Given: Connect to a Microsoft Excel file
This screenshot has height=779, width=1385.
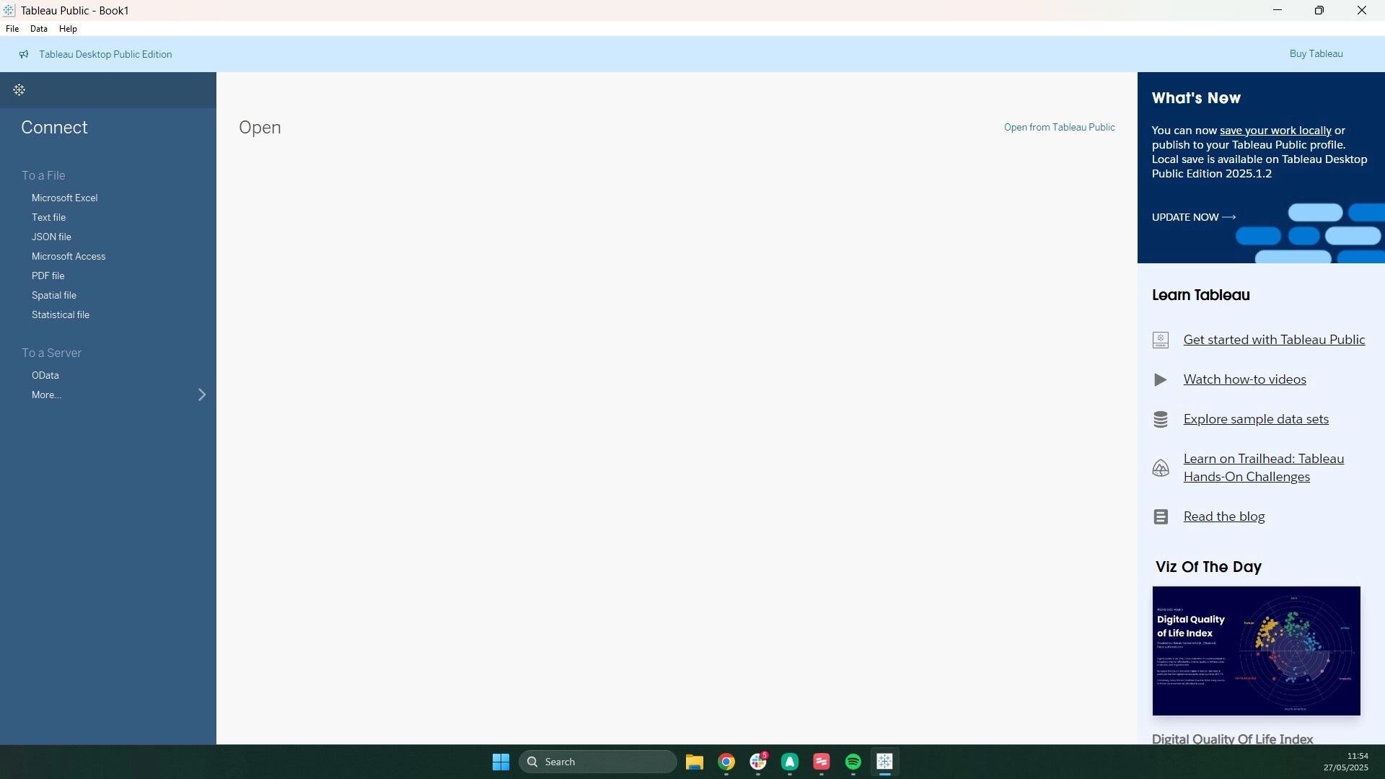Looking at the screenshot, I should click(x=64, y=198).
